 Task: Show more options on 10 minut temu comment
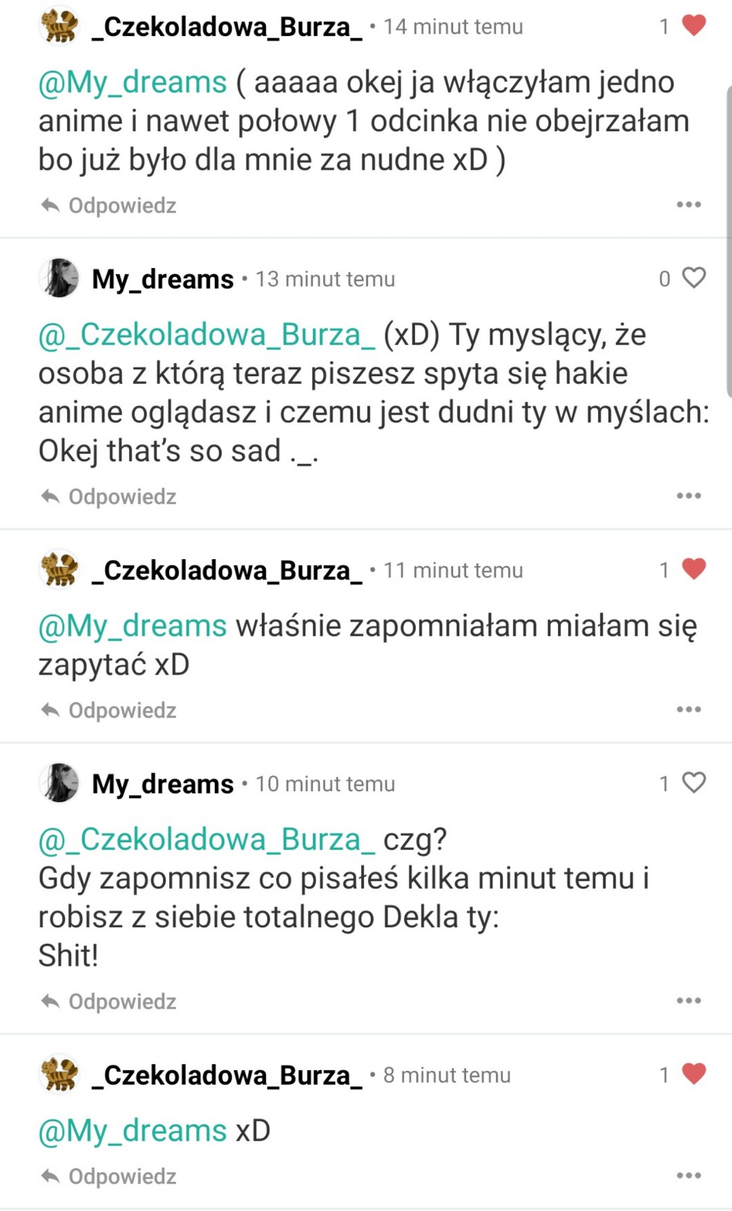coord(688,1001)
